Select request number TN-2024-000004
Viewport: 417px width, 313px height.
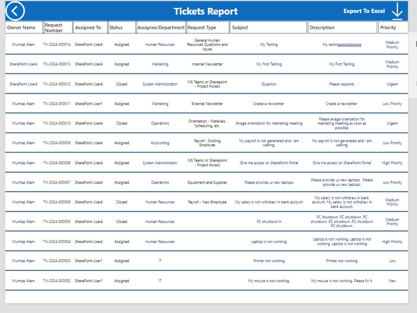(x=57, y=242)
